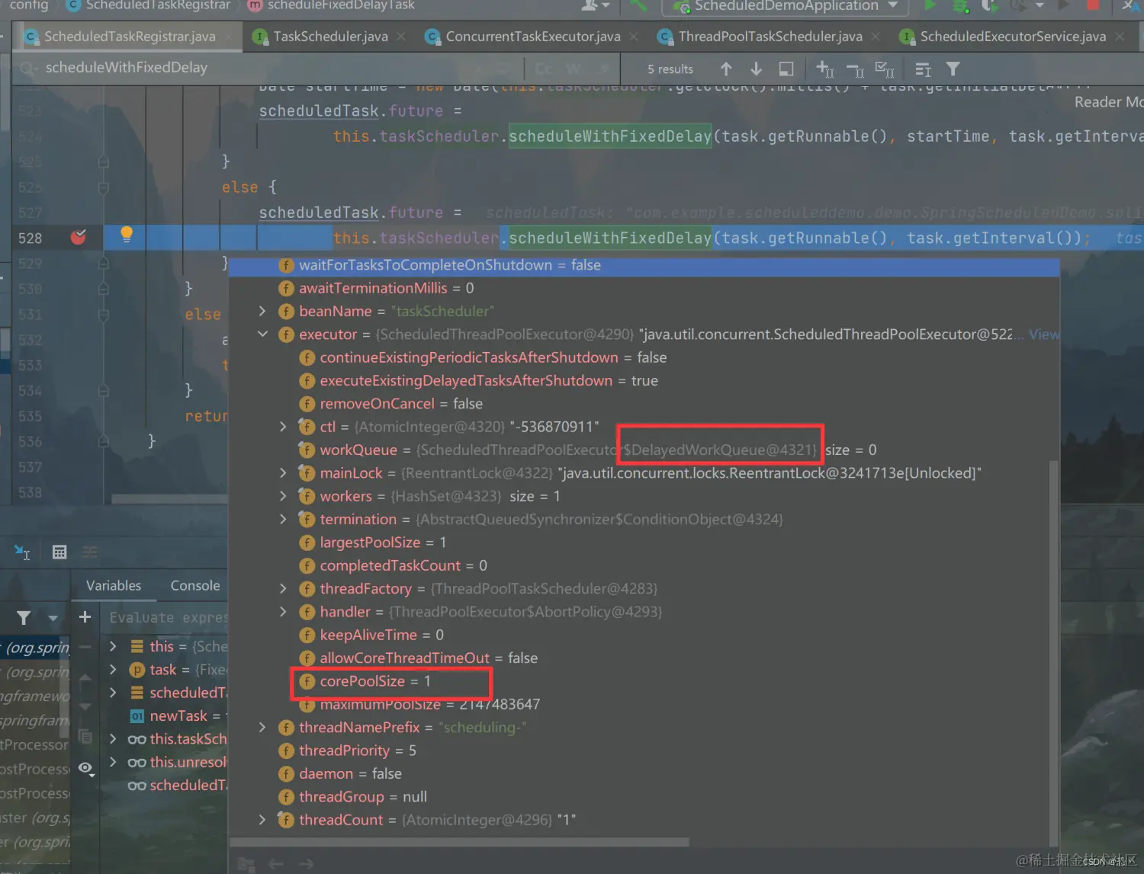
Task: Close the TaskScheduler.java tab
Action: [x=401, y=37]
